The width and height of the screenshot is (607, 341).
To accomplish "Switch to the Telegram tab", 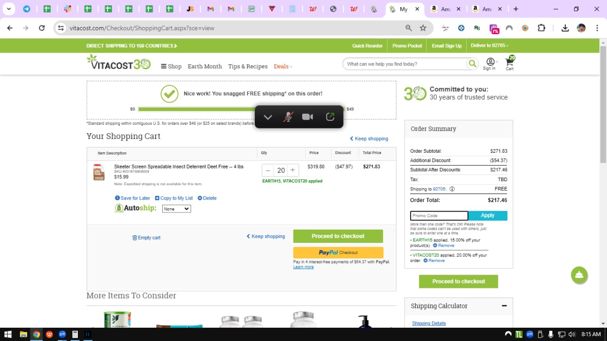I will 27,9.
